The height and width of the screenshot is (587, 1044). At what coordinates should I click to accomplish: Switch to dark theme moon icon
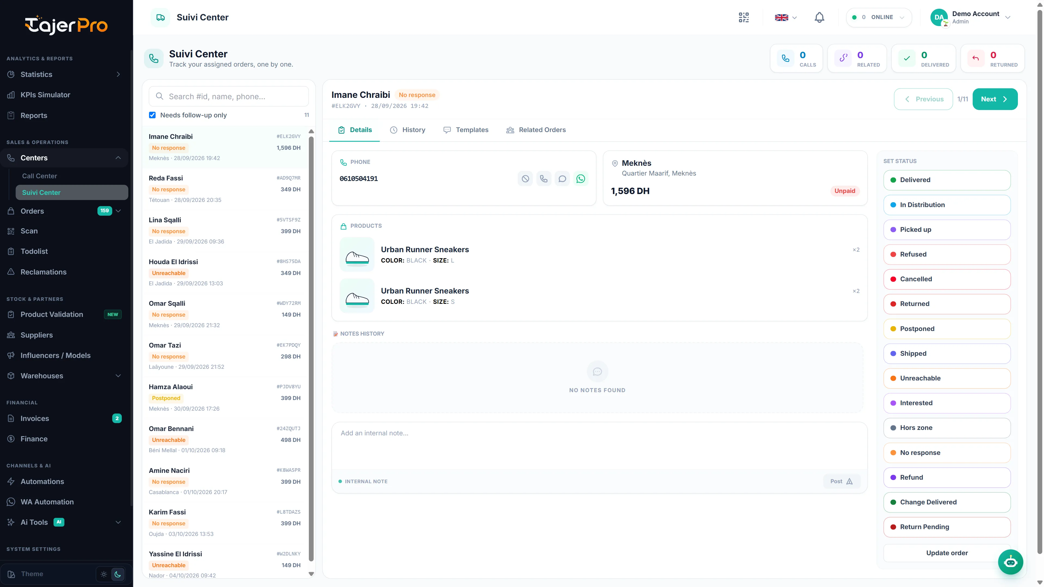117,574
